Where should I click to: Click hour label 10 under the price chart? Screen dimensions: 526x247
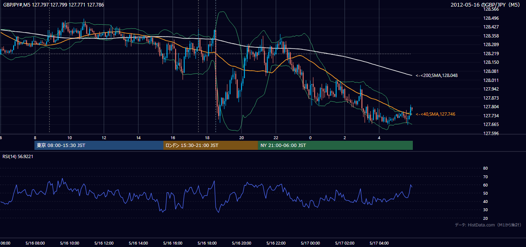click(x=70, y=137)
